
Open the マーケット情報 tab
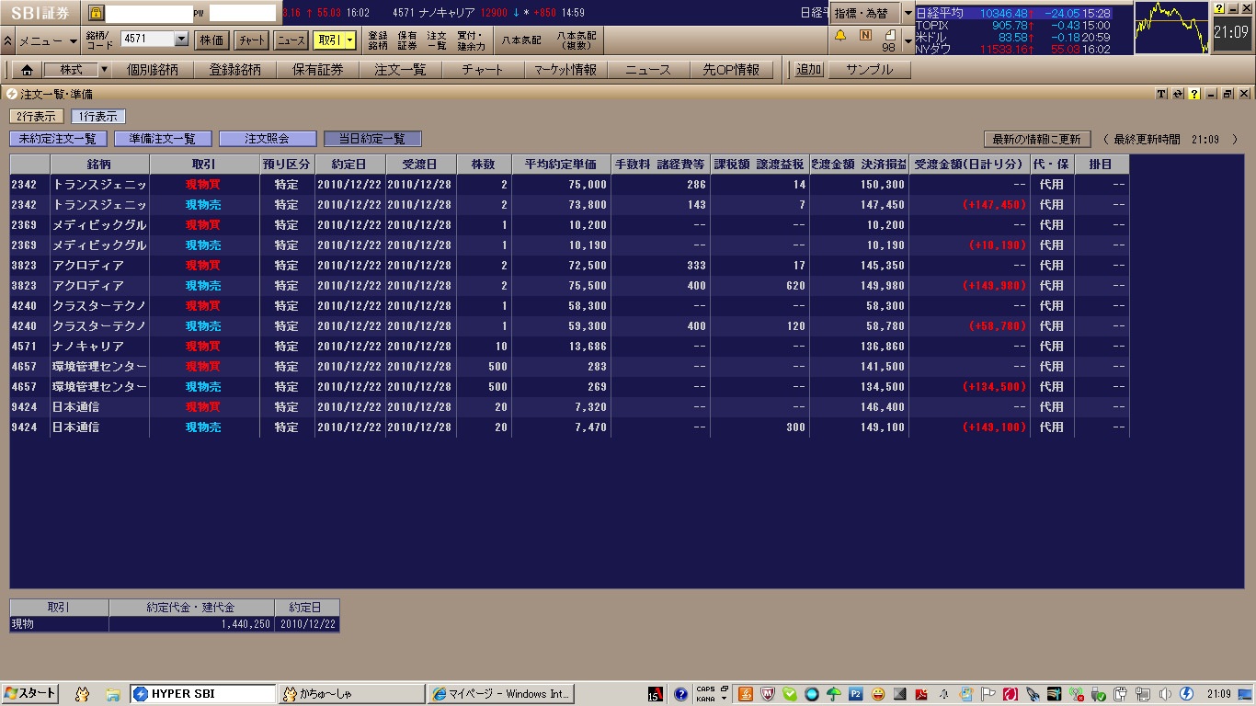coord(565,70)
